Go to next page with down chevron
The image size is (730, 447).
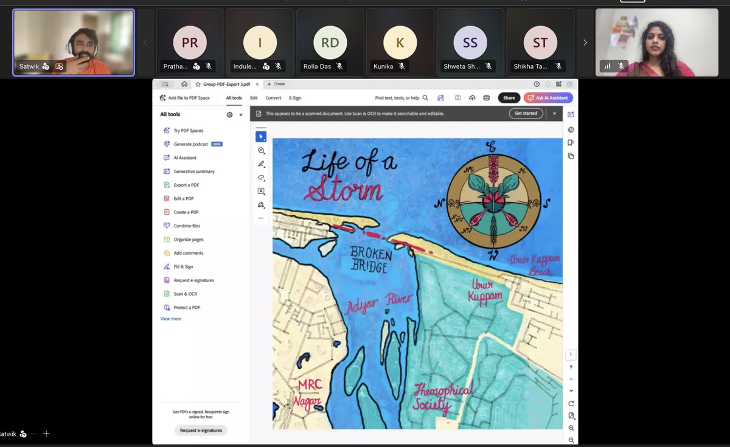(x=571, y=390)
